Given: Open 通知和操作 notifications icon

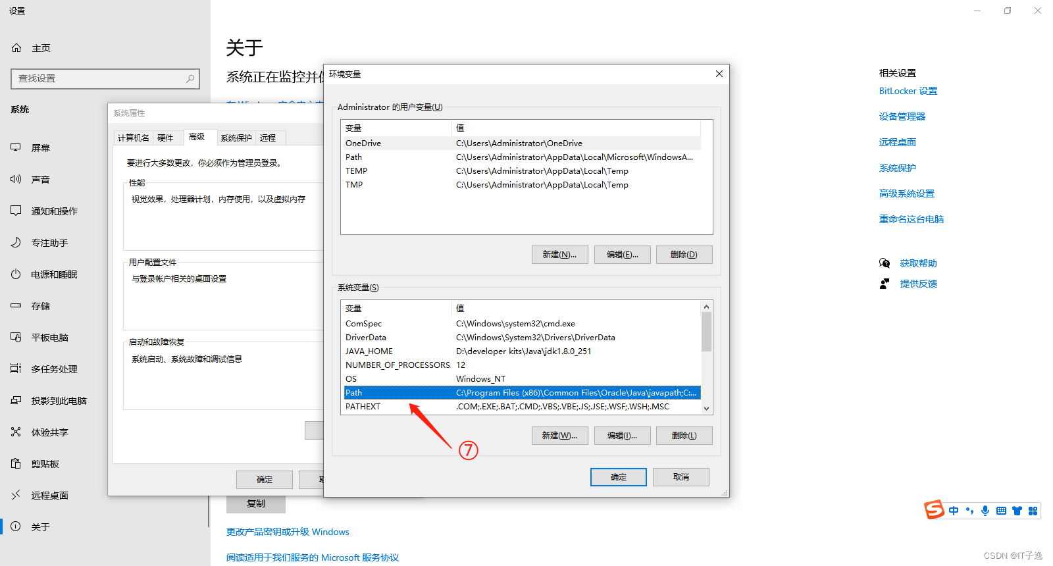Looking at the screenshot, I should point(16,211).
